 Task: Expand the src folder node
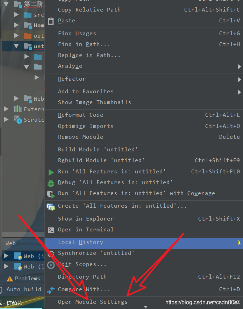click(x=16, y=15)
